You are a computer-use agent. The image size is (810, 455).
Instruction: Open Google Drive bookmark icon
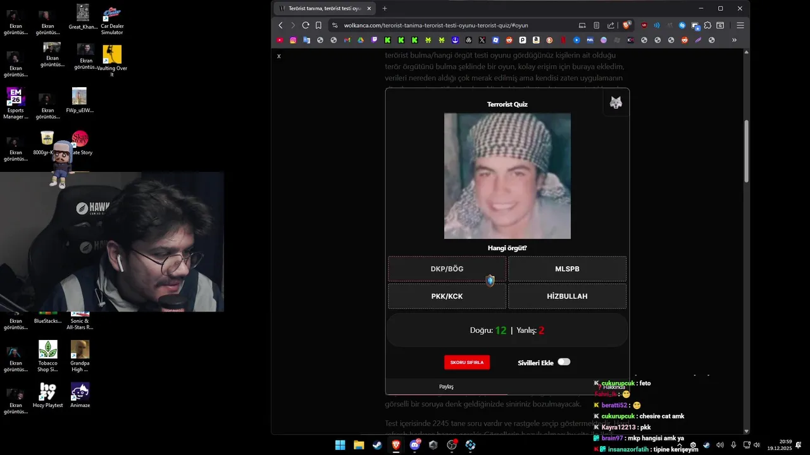coord(360,40)
